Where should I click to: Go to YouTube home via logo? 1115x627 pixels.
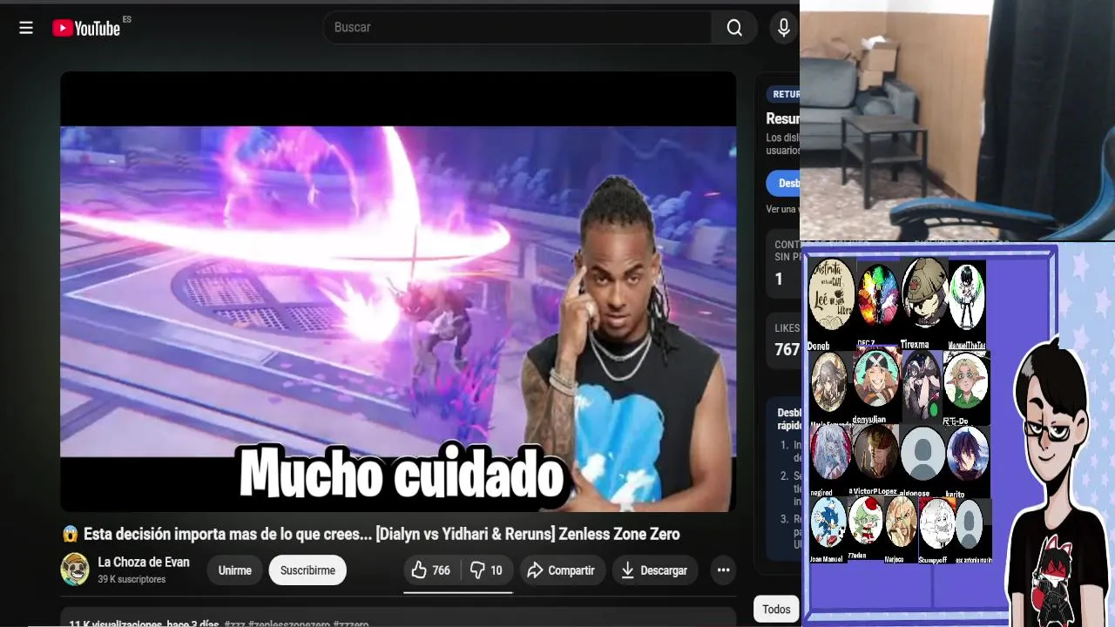86,28
